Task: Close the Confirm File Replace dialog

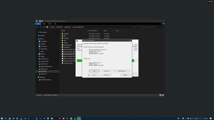Action: (x=130, y=40)
